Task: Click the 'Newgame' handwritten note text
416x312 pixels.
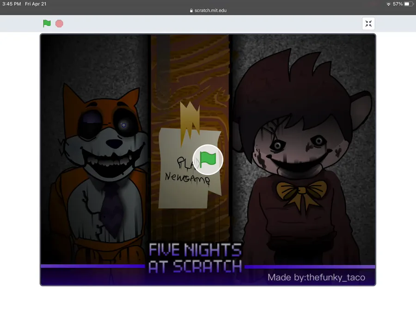Action: (x=188, y=178)
